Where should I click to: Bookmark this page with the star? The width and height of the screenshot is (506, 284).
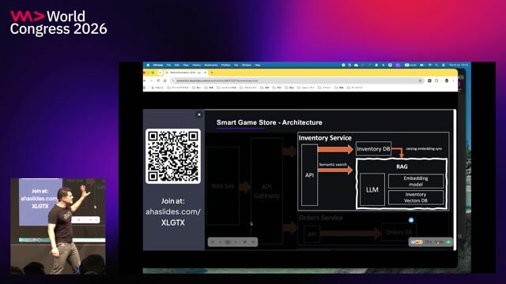coord(420,80)
